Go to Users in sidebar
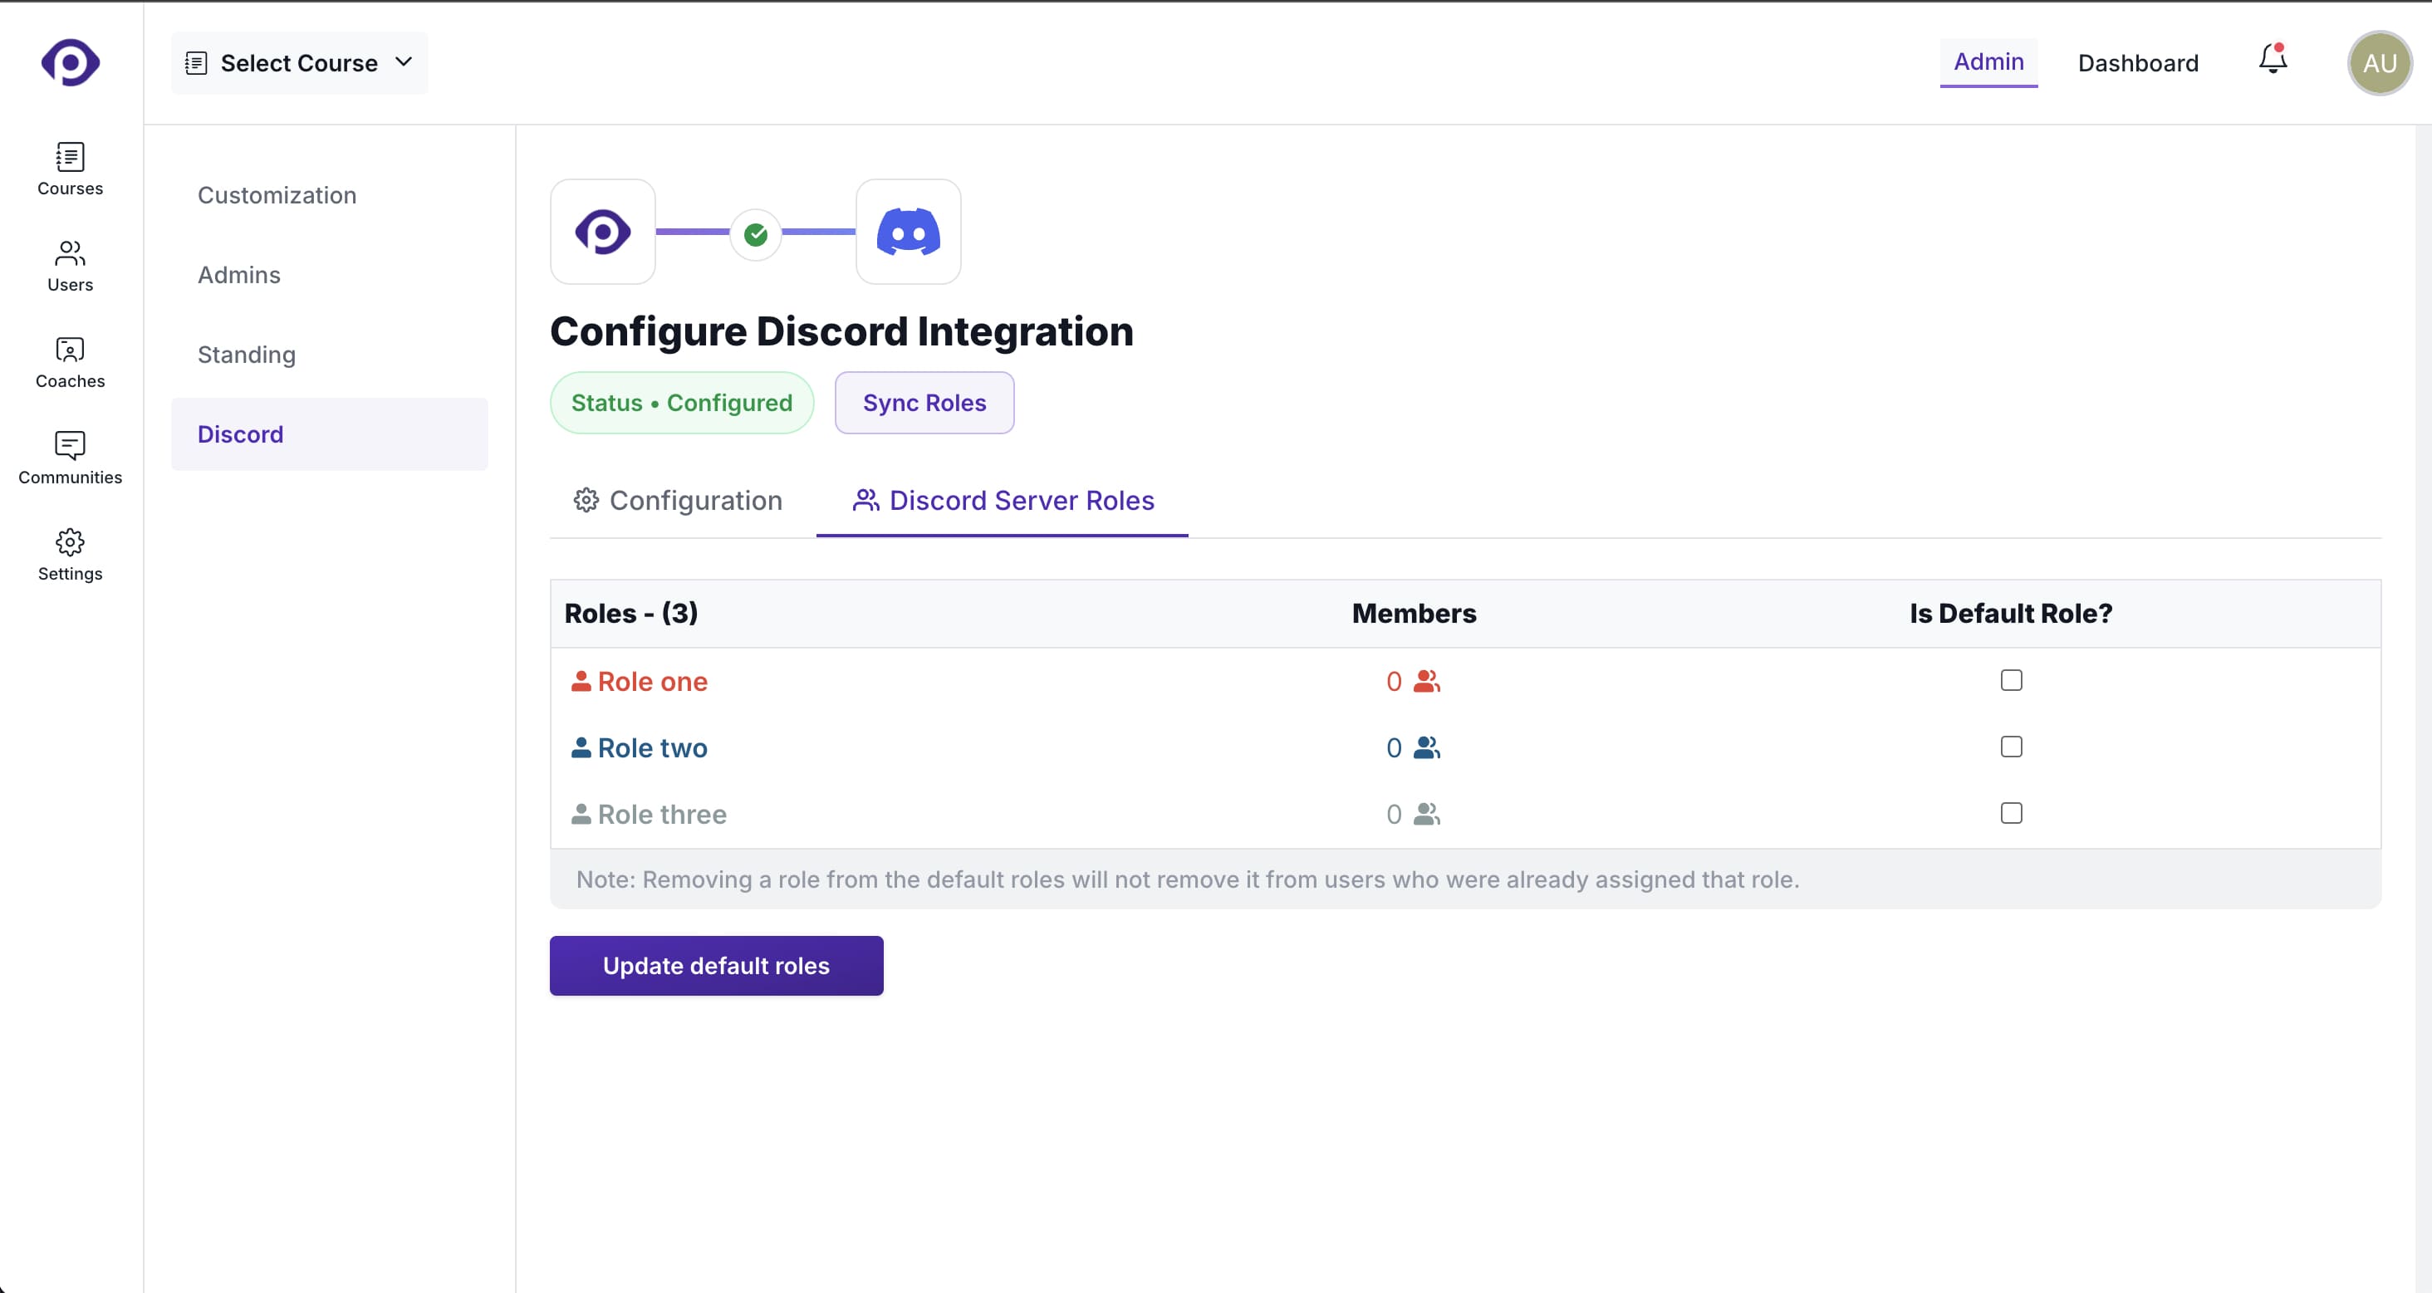2432x1293 pixels. [x=70, y=265]
